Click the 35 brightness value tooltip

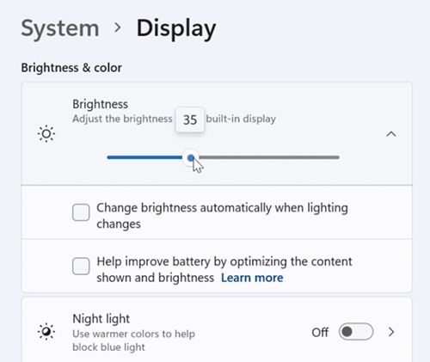[190, 120]
